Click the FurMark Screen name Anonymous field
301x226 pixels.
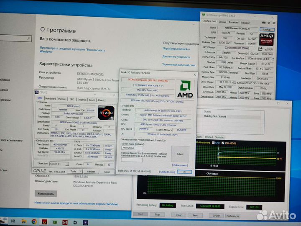coord(132,148)
